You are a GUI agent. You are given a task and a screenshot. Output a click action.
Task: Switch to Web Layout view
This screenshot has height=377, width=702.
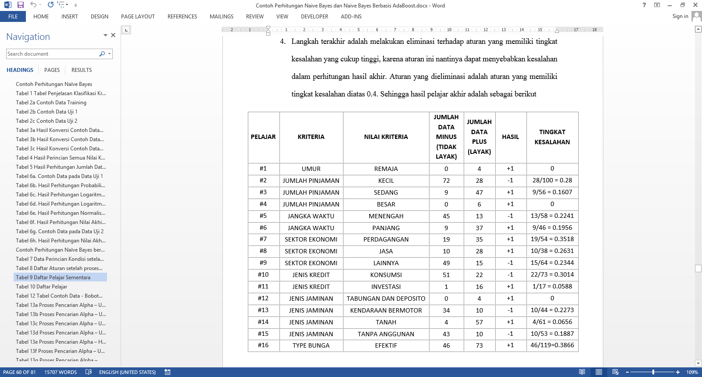pos(615,372)
